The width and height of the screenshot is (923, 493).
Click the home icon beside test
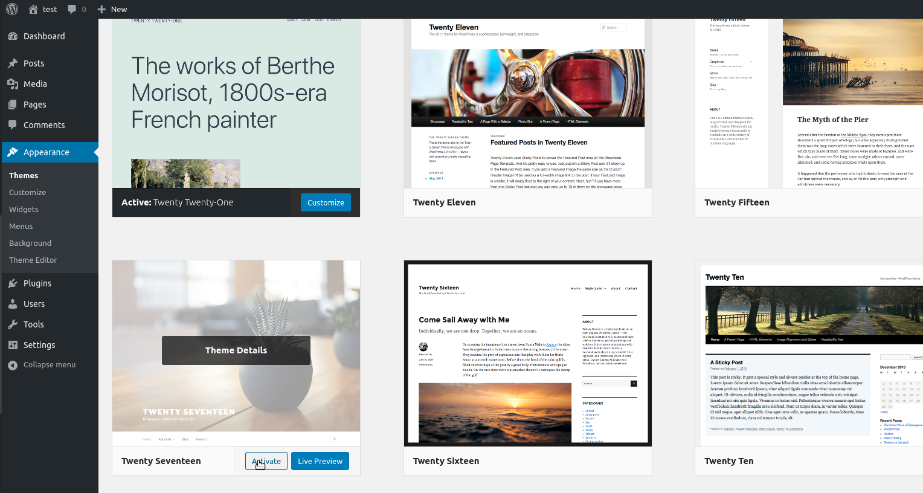coord(33,9)
